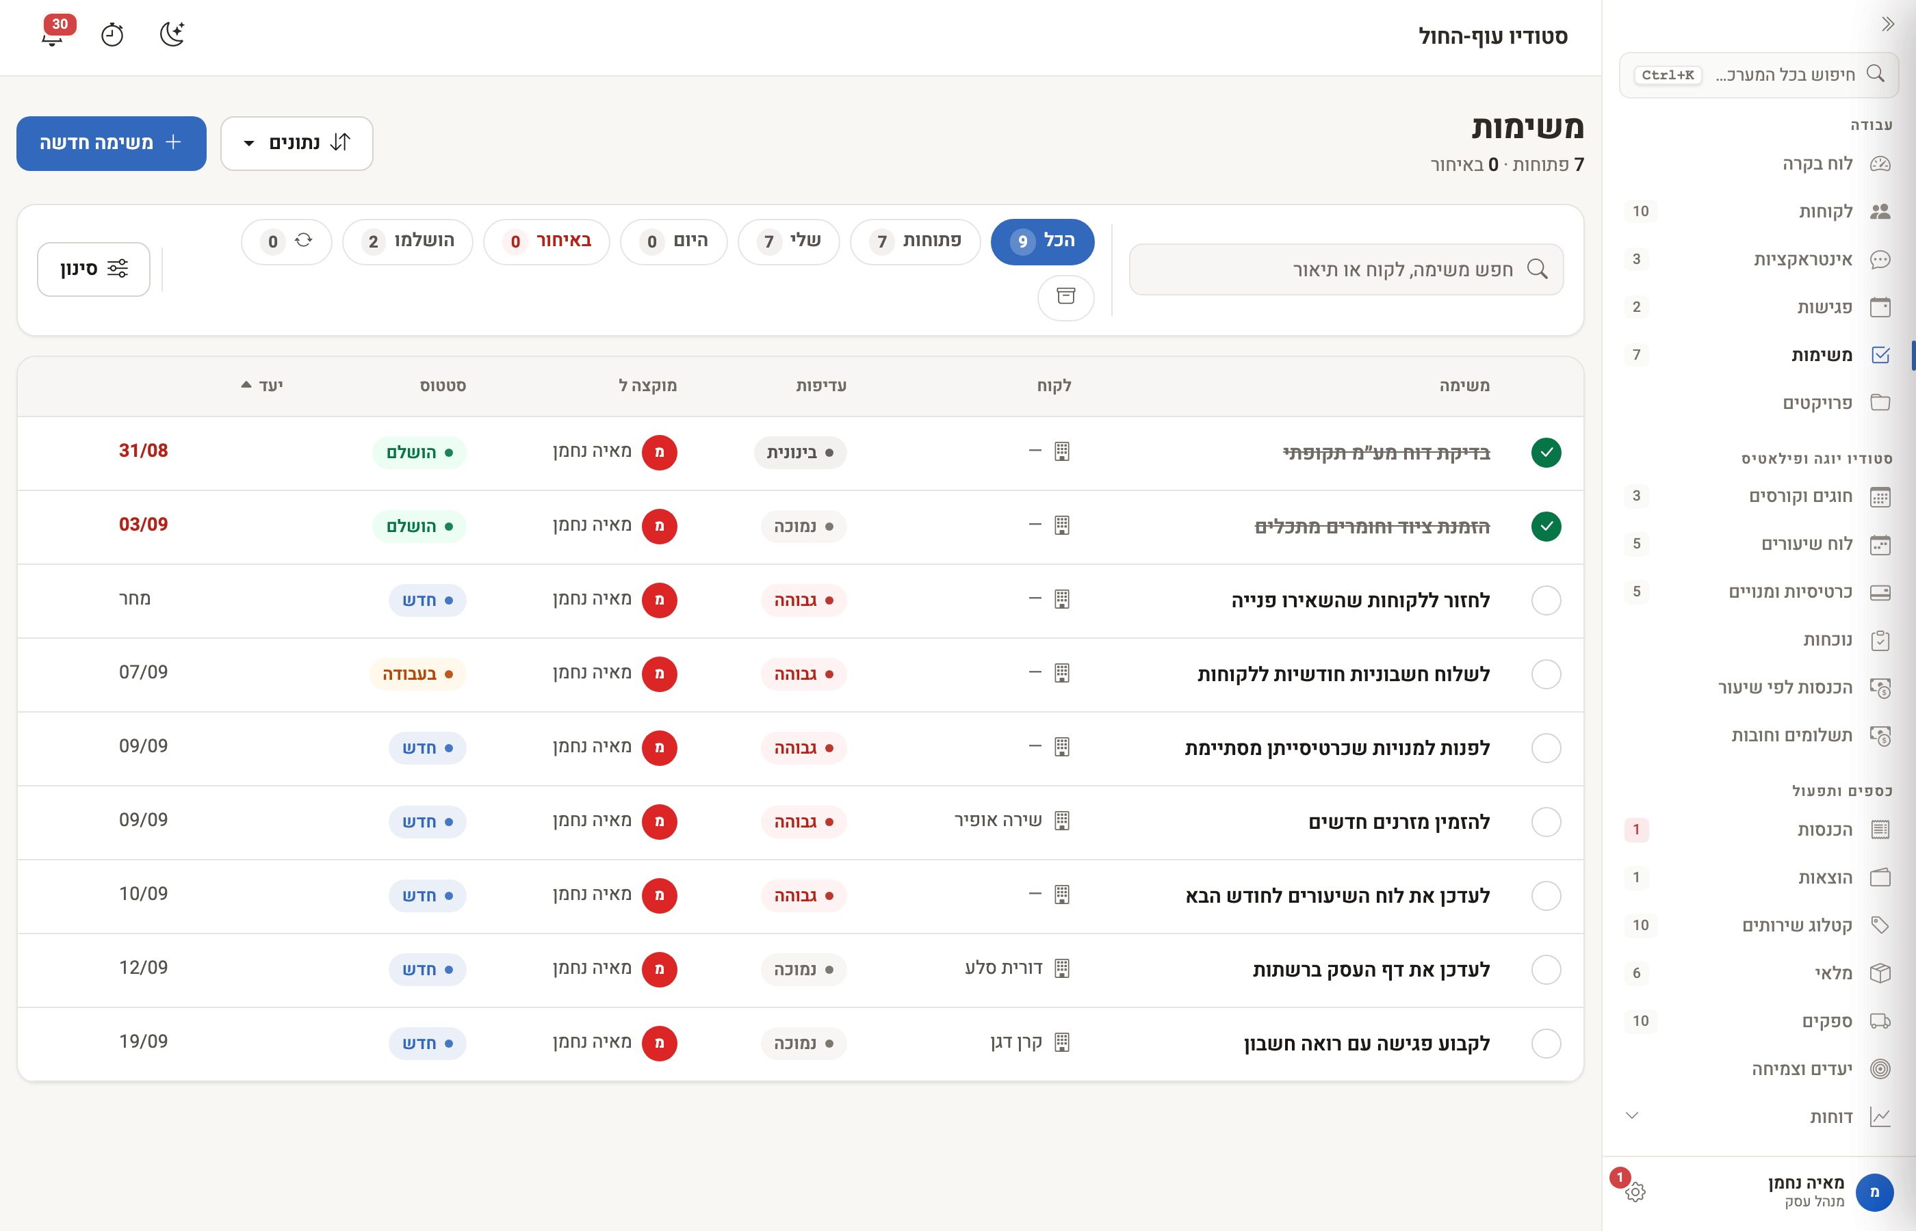The height and width of the screenshot is (1231, 1916).
Task: Open לוח שיעורים schedule in sidebar
Action: pyautogui.click(x=1759, y=544)
